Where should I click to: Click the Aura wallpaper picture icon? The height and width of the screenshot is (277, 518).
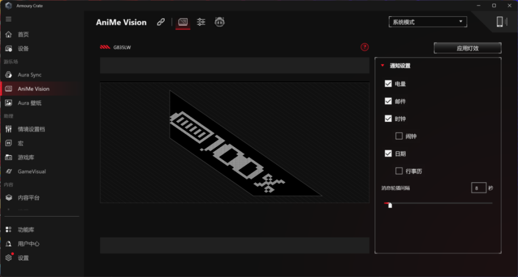pos(9,103)
